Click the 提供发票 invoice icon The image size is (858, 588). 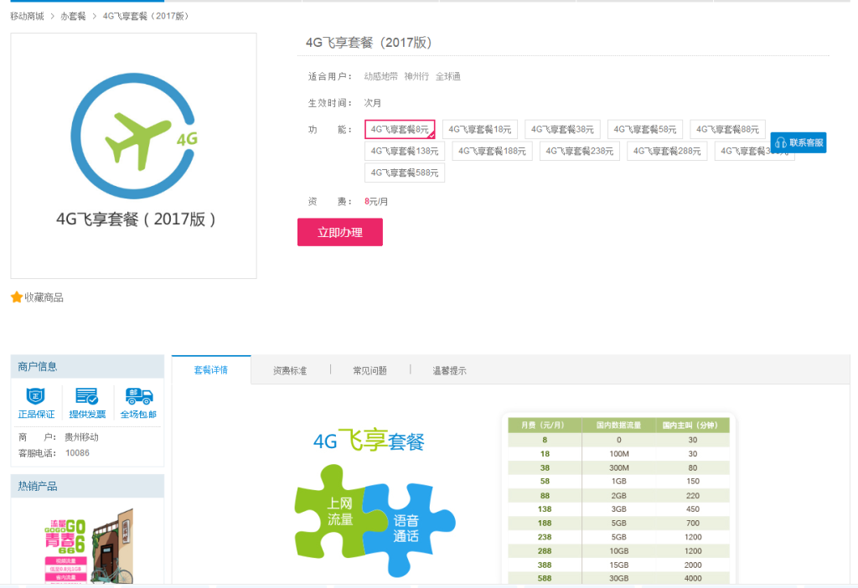(86, 395)
